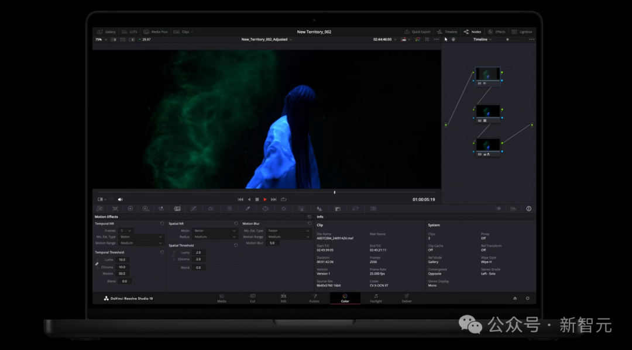Open Temporal NR Frames dropdown
The image size is (632, 350).
coord(125,231)
